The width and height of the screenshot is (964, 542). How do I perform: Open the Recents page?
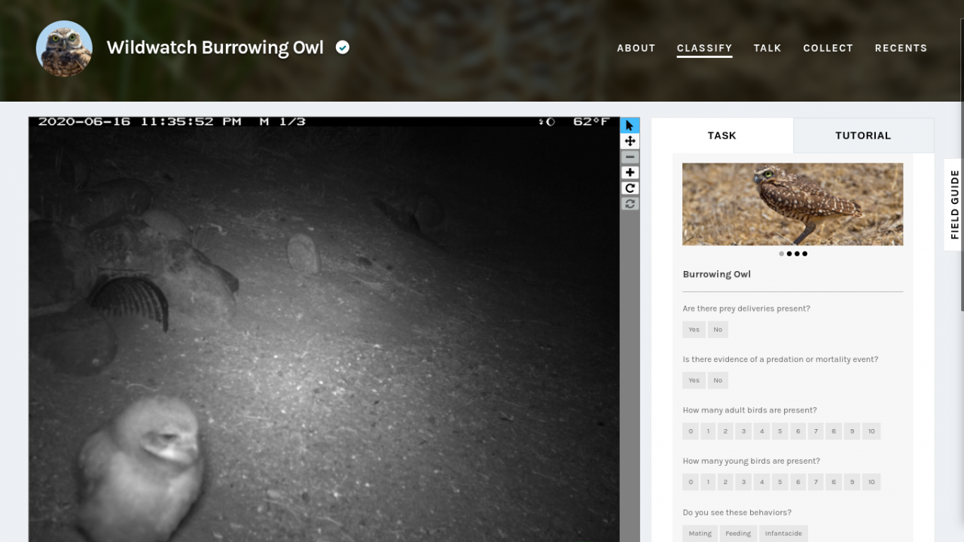(901, 47)
